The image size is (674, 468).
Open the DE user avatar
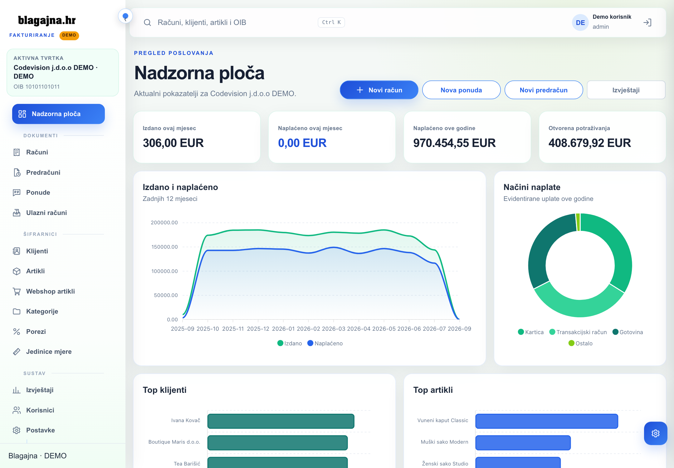tap(580, 22)
